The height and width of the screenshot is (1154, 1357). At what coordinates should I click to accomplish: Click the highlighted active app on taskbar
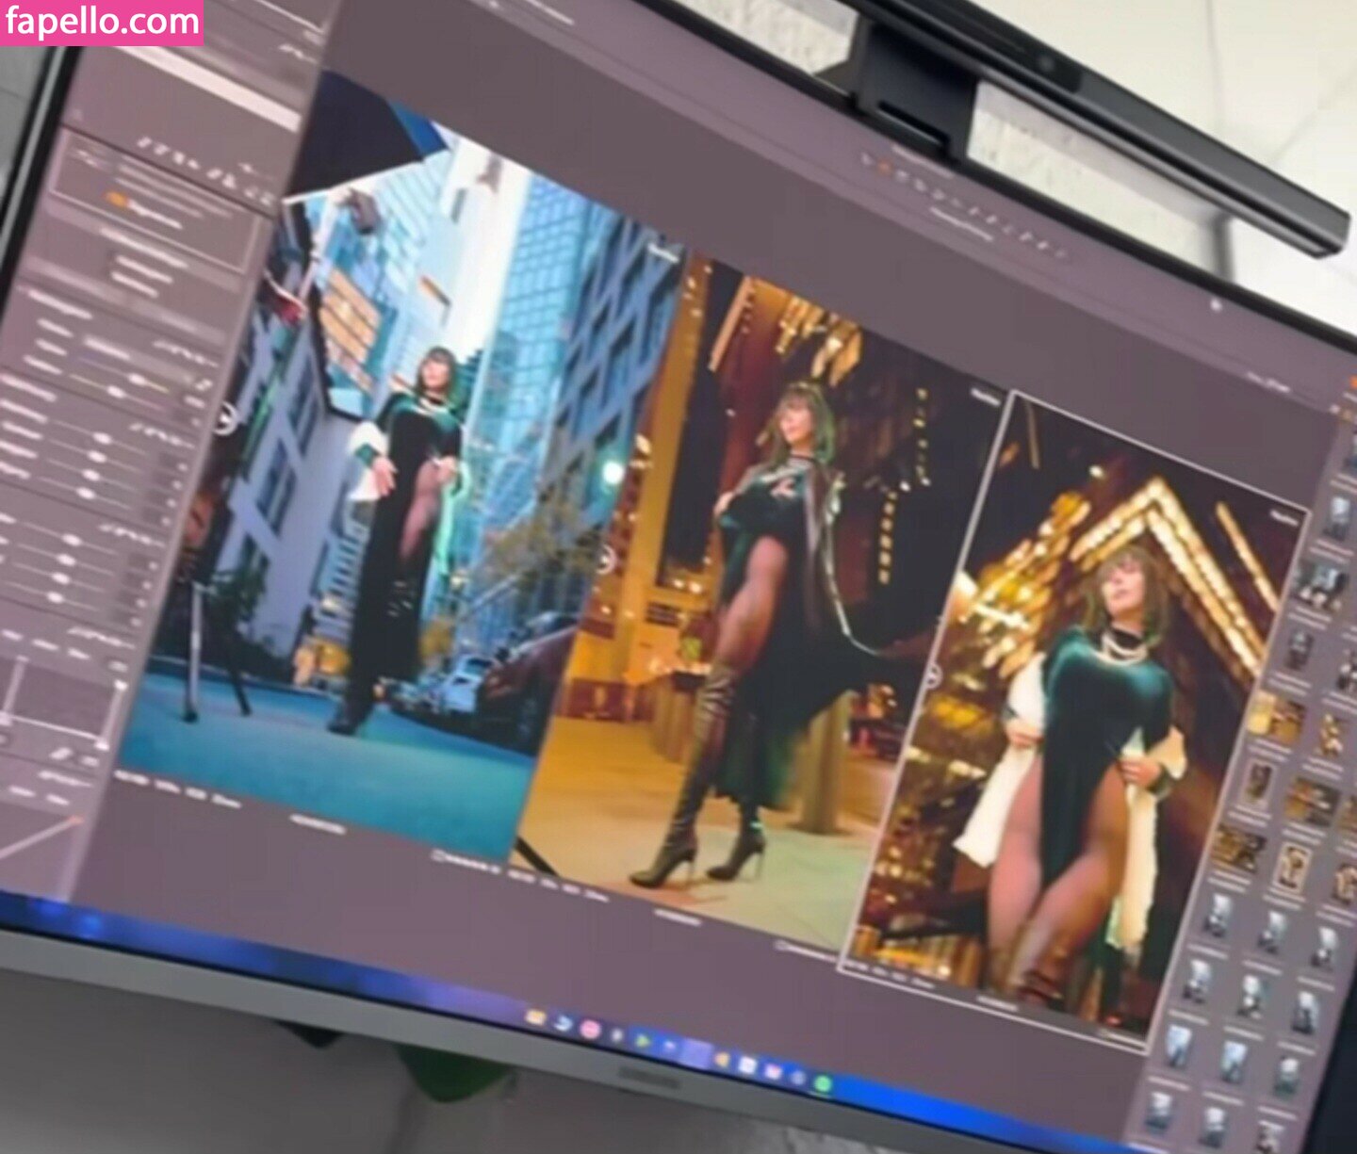pos(695,1054)
